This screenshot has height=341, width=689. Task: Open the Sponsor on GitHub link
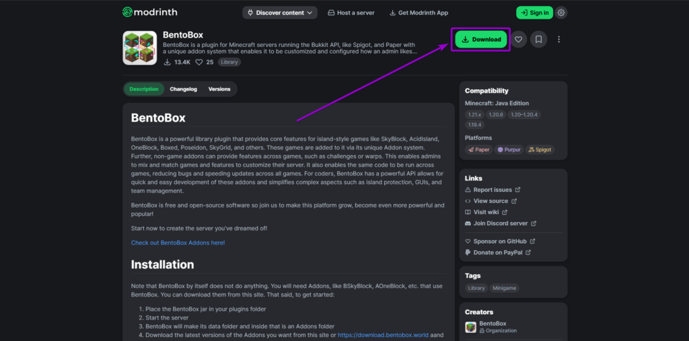tap(500, 242)
